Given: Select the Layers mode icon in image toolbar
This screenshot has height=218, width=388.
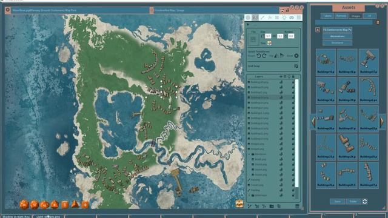Looking at the screenshot, I should pos(255,18).
